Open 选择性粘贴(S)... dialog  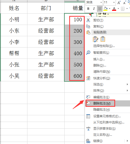(x=104, y=46)
